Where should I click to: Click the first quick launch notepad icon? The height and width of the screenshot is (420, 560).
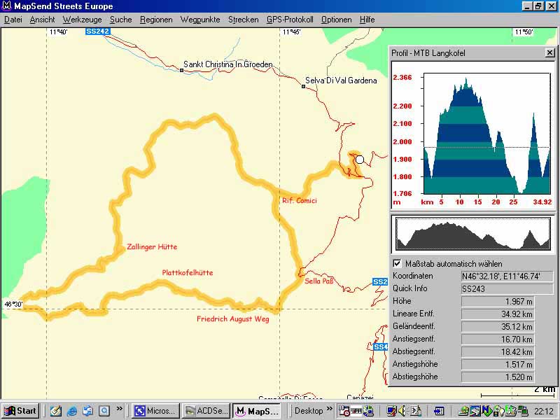click(x=55, y=411)
